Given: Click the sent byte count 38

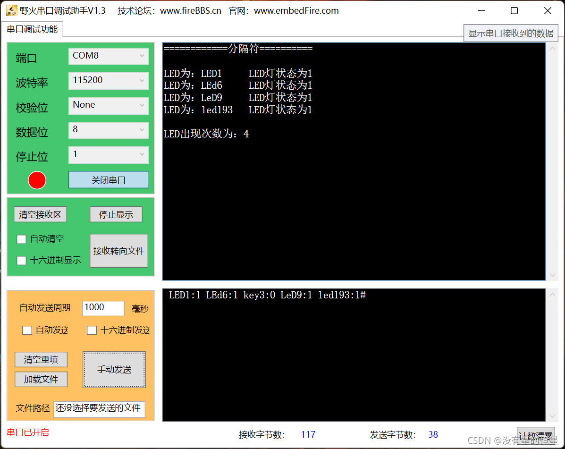Looking at the screenshot, I should click(433, 434).
